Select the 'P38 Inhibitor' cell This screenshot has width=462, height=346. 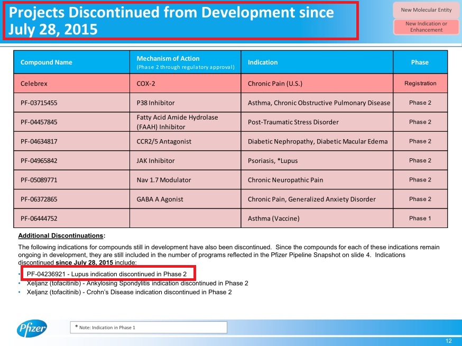(186, 103)
